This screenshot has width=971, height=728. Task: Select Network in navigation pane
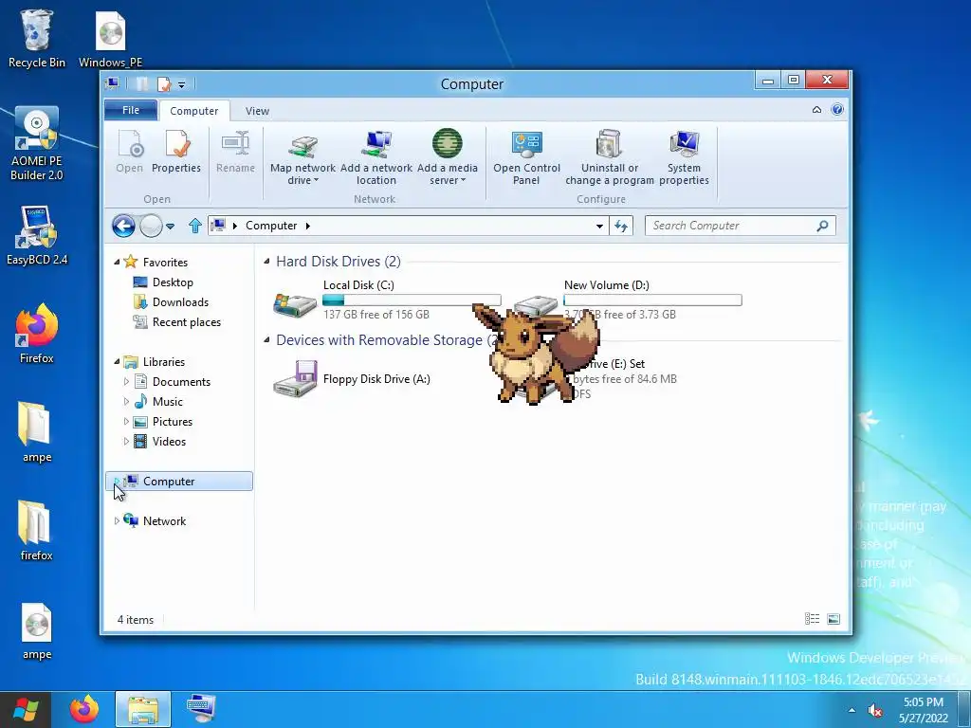tap(155, 520)
